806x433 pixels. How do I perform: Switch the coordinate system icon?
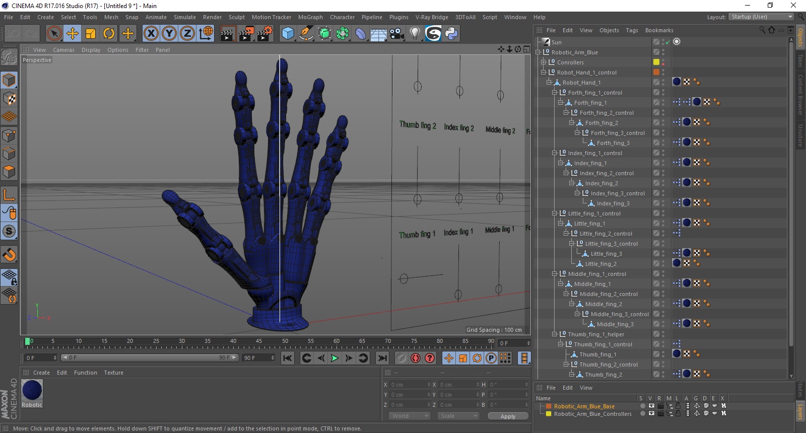(206, 34)
